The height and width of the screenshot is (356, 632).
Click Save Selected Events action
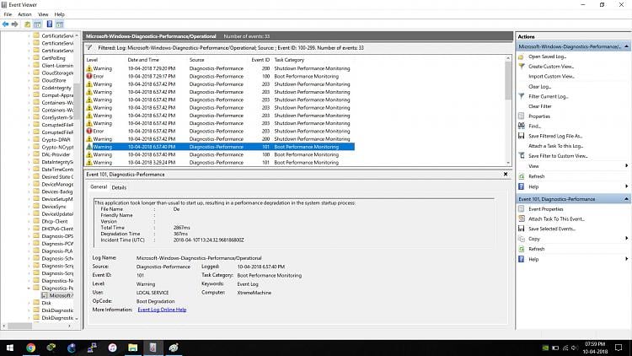click(552, 229)
